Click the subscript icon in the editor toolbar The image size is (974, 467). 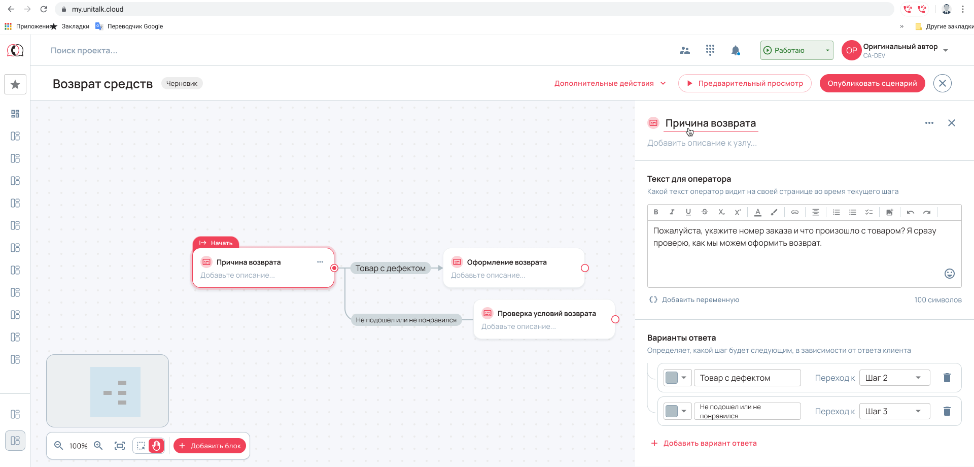pyautogui.click(x=721, y=212)
